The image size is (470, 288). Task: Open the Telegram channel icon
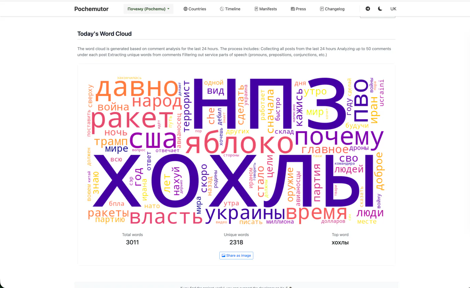point(368,9)
